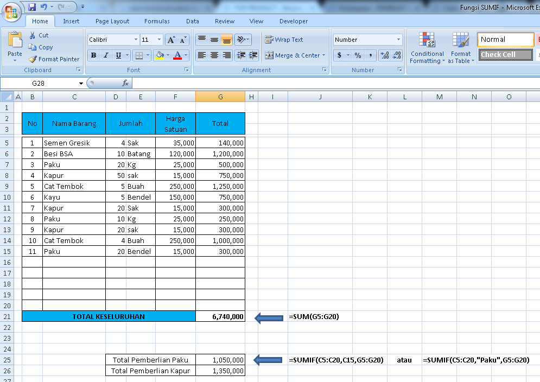Customize Quick Access Toolbar dropdown
The width and height of the screenshot is (540, 382).
82,7
